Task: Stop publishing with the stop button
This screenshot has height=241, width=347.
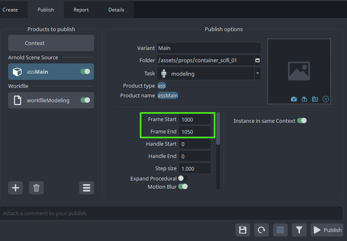Action: pyautogui.click(x=280, y=230)
